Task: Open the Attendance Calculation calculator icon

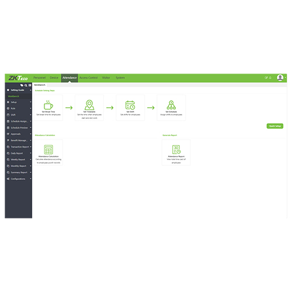Action: (x=48, y=150)
